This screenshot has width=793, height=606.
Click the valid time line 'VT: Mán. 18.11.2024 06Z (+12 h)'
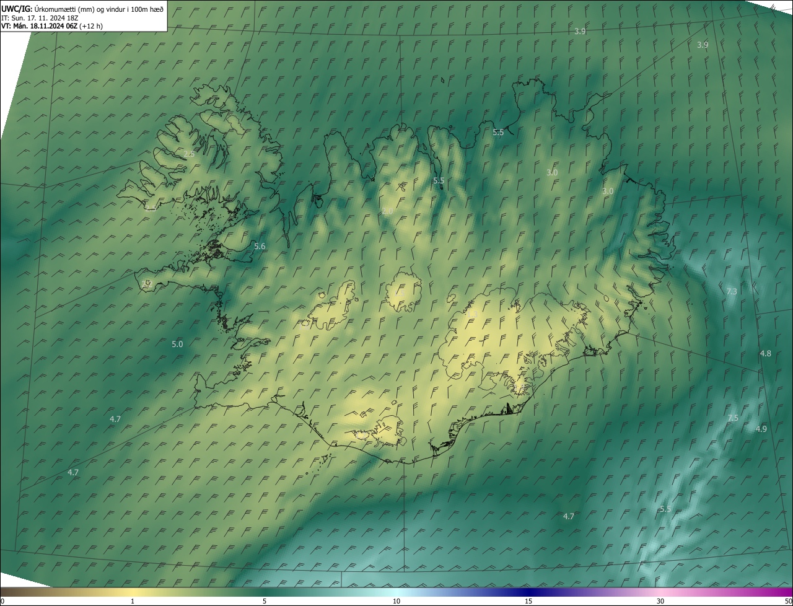point(52,26)
